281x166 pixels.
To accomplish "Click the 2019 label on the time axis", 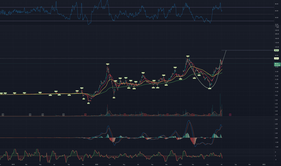I will [13, 164].
